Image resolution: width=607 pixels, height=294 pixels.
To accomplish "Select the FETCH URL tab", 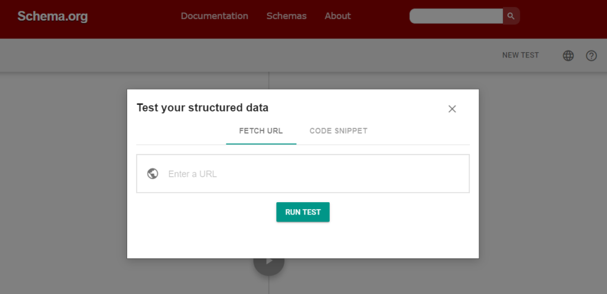I will (x=261, y=130).
